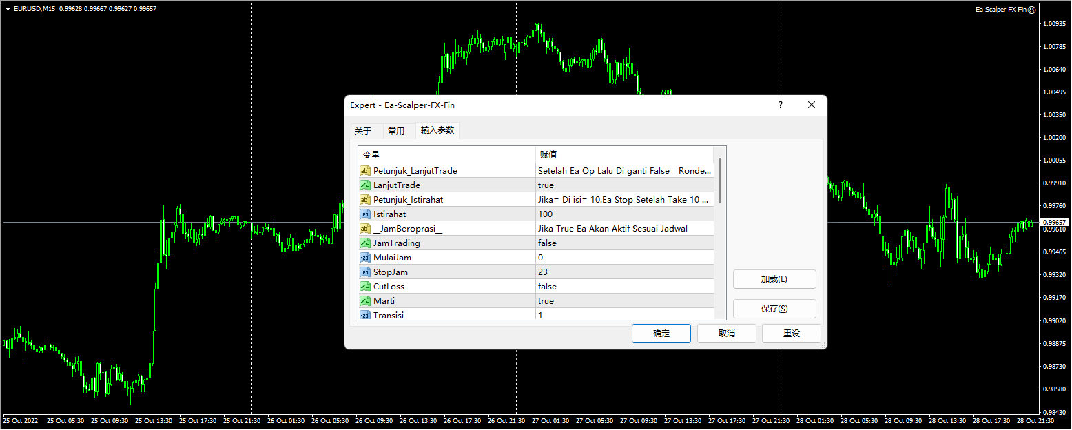Screen dimensions: 1072x430
Task: Click the ab icon beside __JamBeroprasi__
Action: [x=365, y=228]
